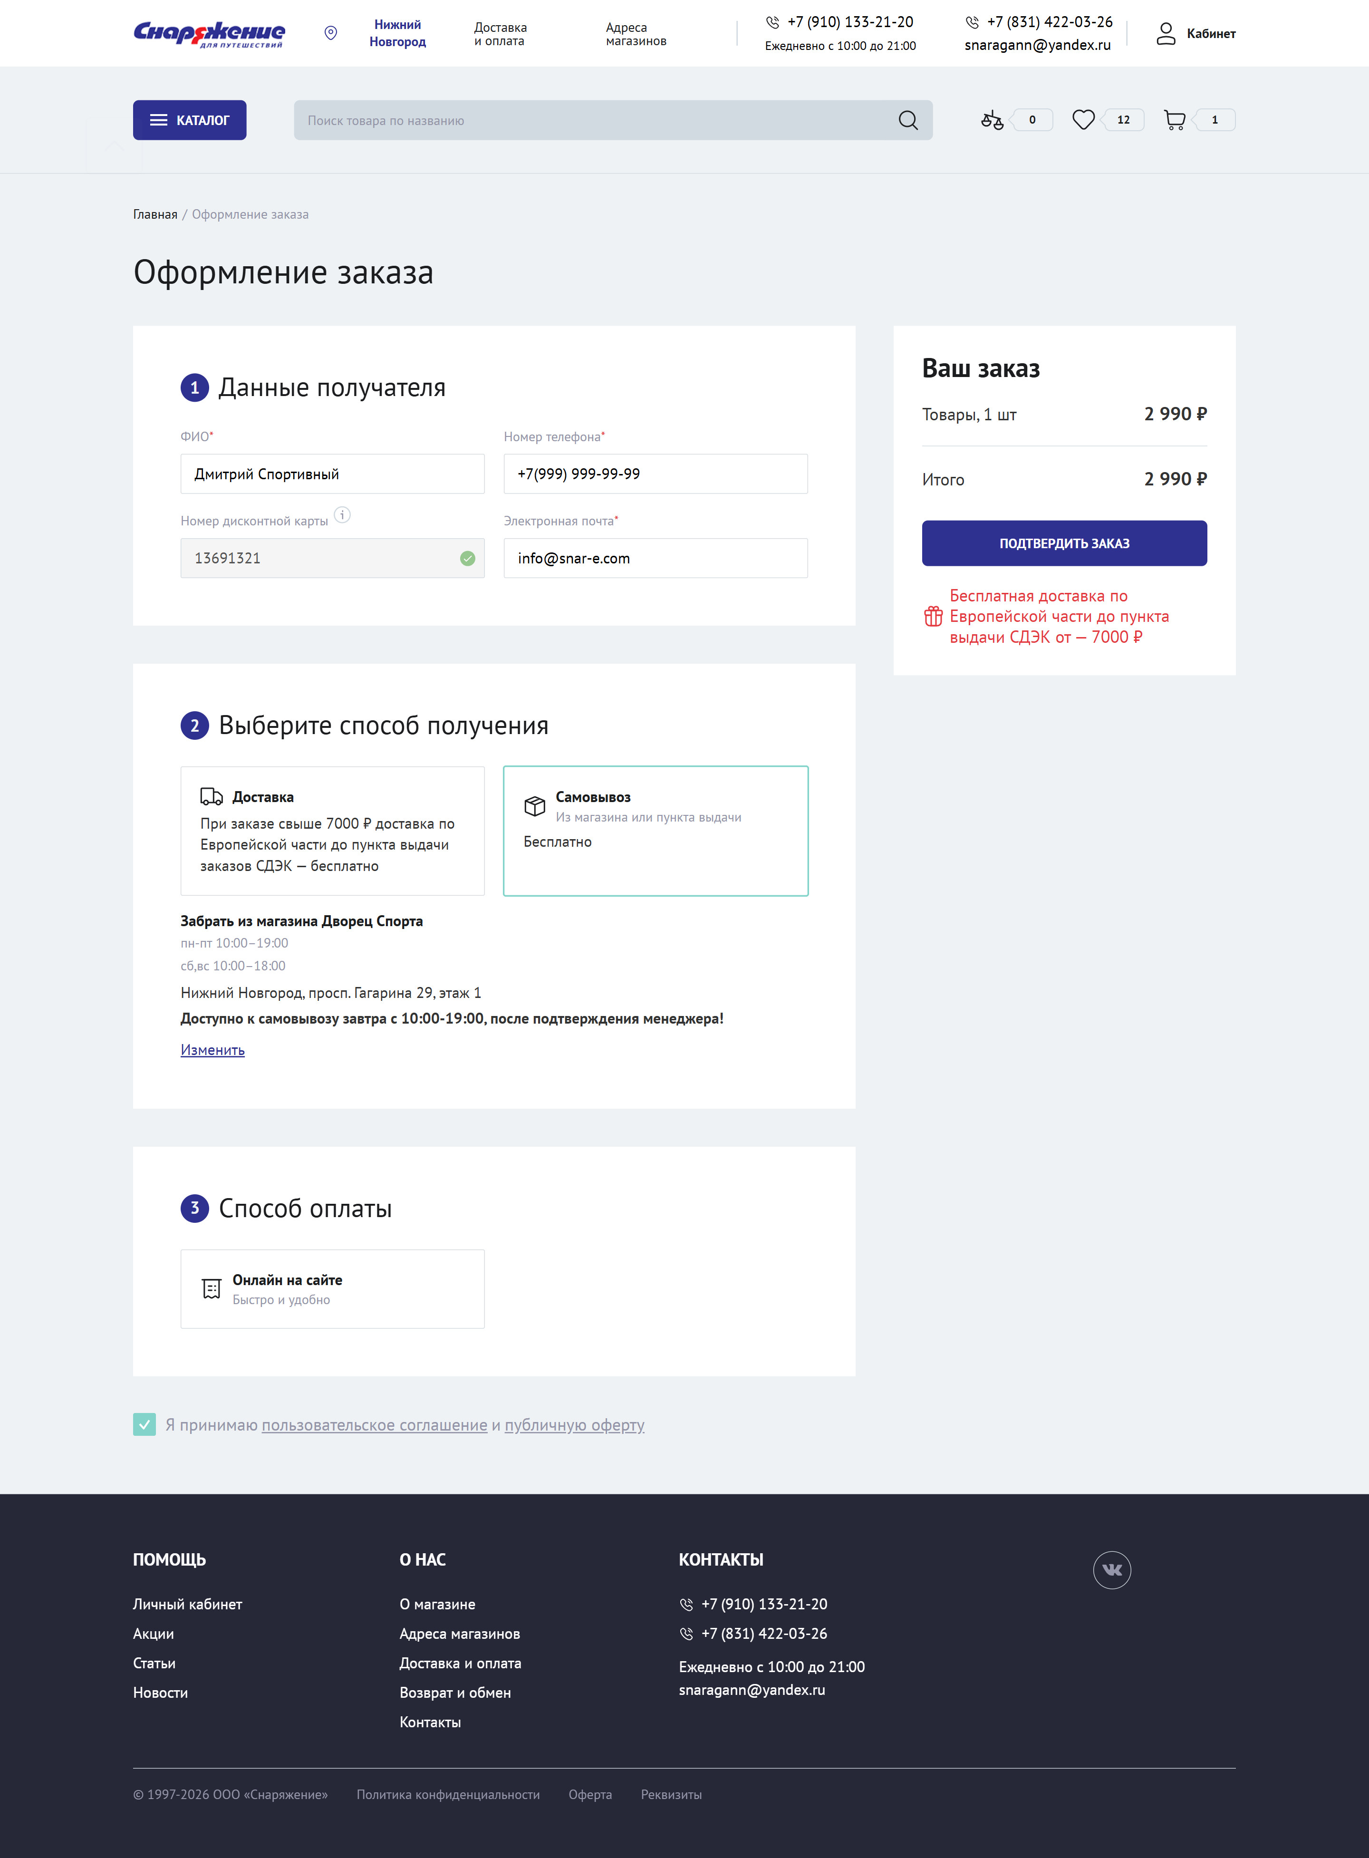Open Адреса магазинов header link

(x=636, y=34)
